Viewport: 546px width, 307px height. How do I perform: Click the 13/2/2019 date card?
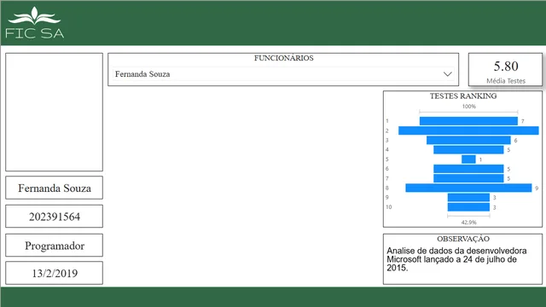click(x=54, y=273)
